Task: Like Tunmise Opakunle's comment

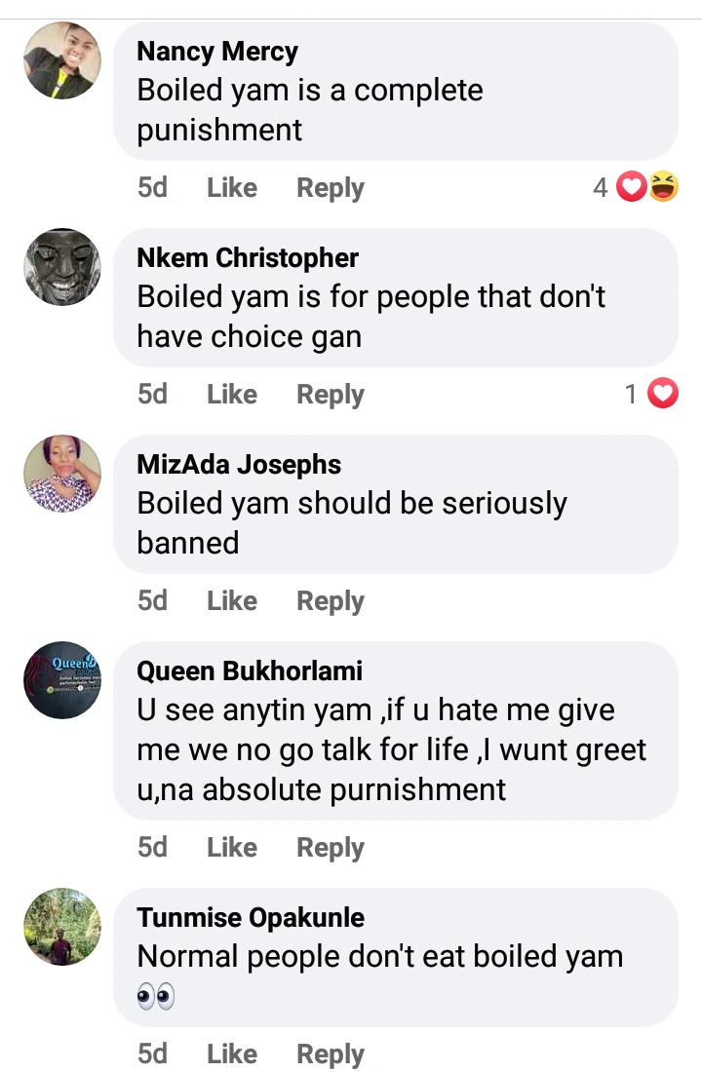Action: click(x=231, y=1053)
